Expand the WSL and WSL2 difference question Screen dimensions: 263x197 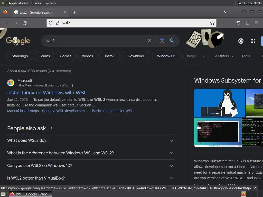(91, 153)
